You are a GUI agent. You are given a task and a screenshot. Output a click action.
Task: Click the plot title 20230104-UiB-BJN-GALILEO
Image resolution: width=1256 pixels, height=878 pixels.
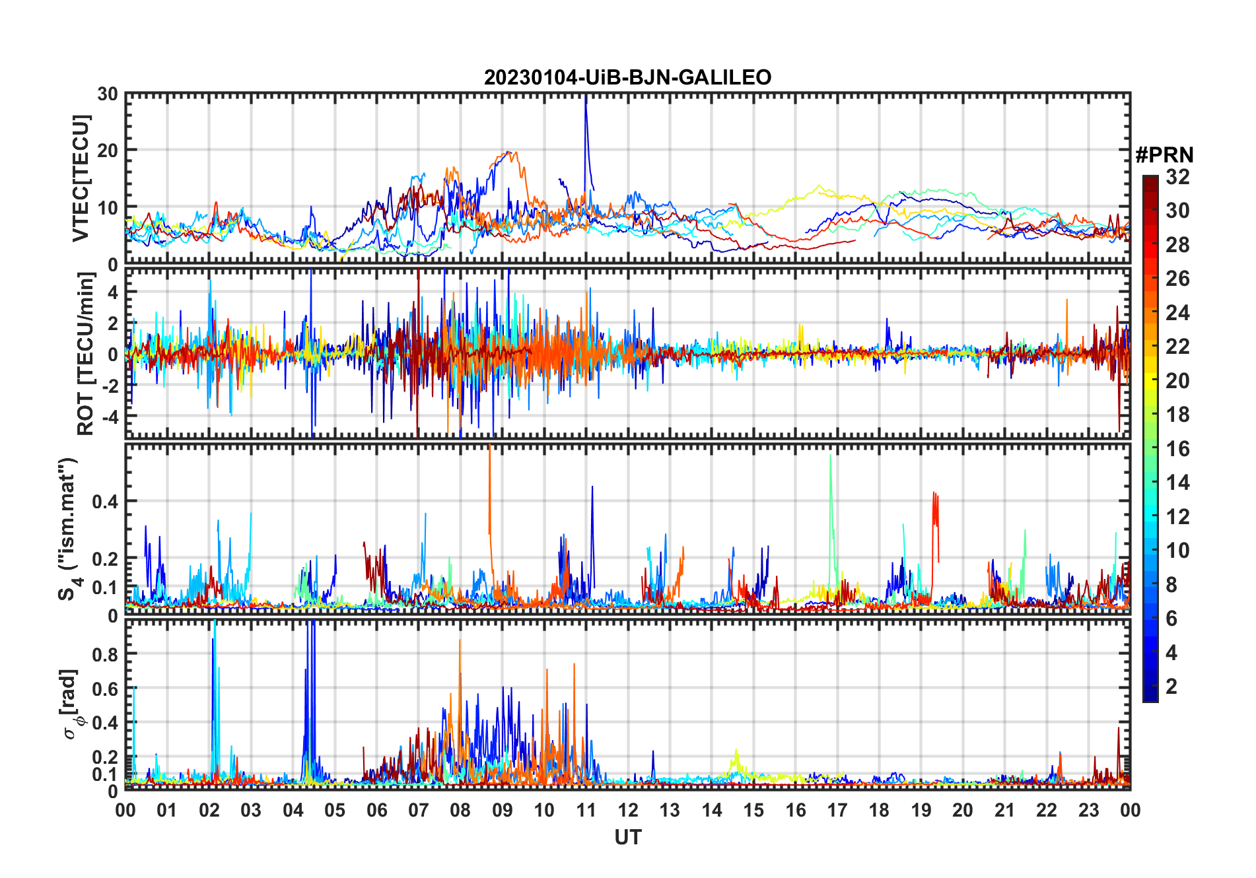click(x=627, y=77)
